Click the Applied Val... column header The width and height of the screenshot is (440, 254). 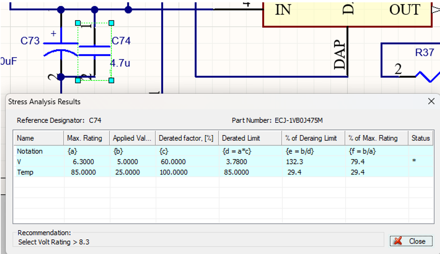point(132,138)
